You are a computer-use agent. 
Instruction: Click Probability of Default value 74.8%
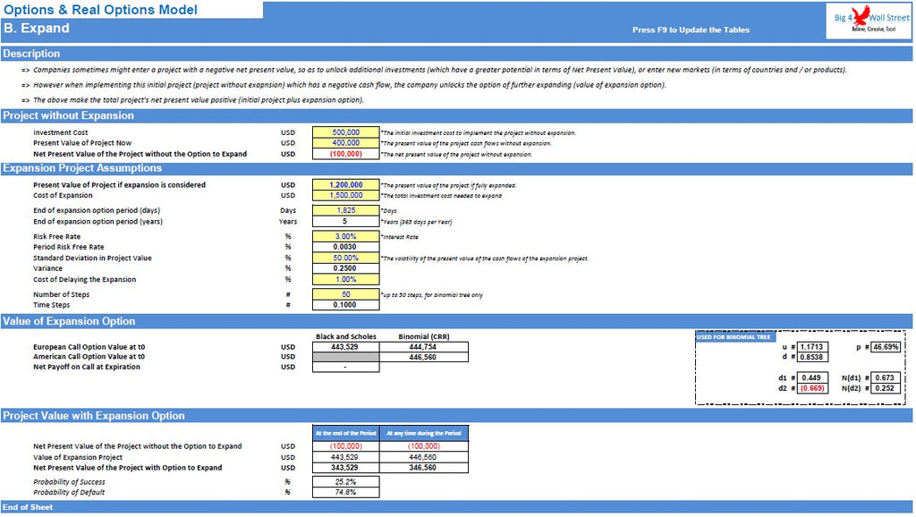[x=346, y=493]
